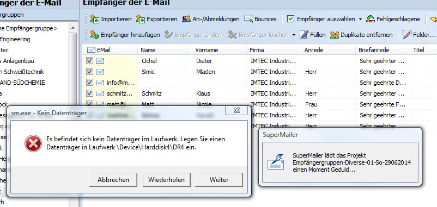This screenshot has width=437, height=207.
Task: Close the Kein Datenträger dialog
Action: (x=236, y=110)
